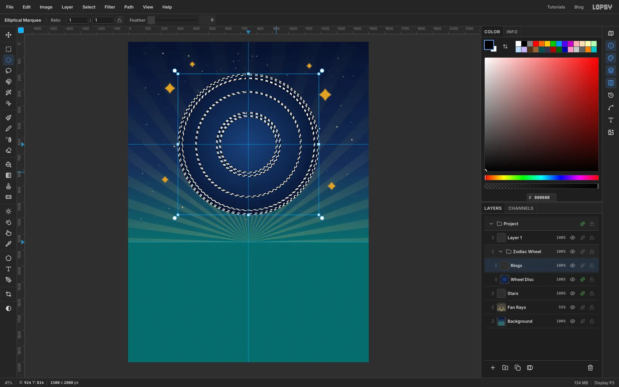Open the Tutorials link

click(556, 7)
